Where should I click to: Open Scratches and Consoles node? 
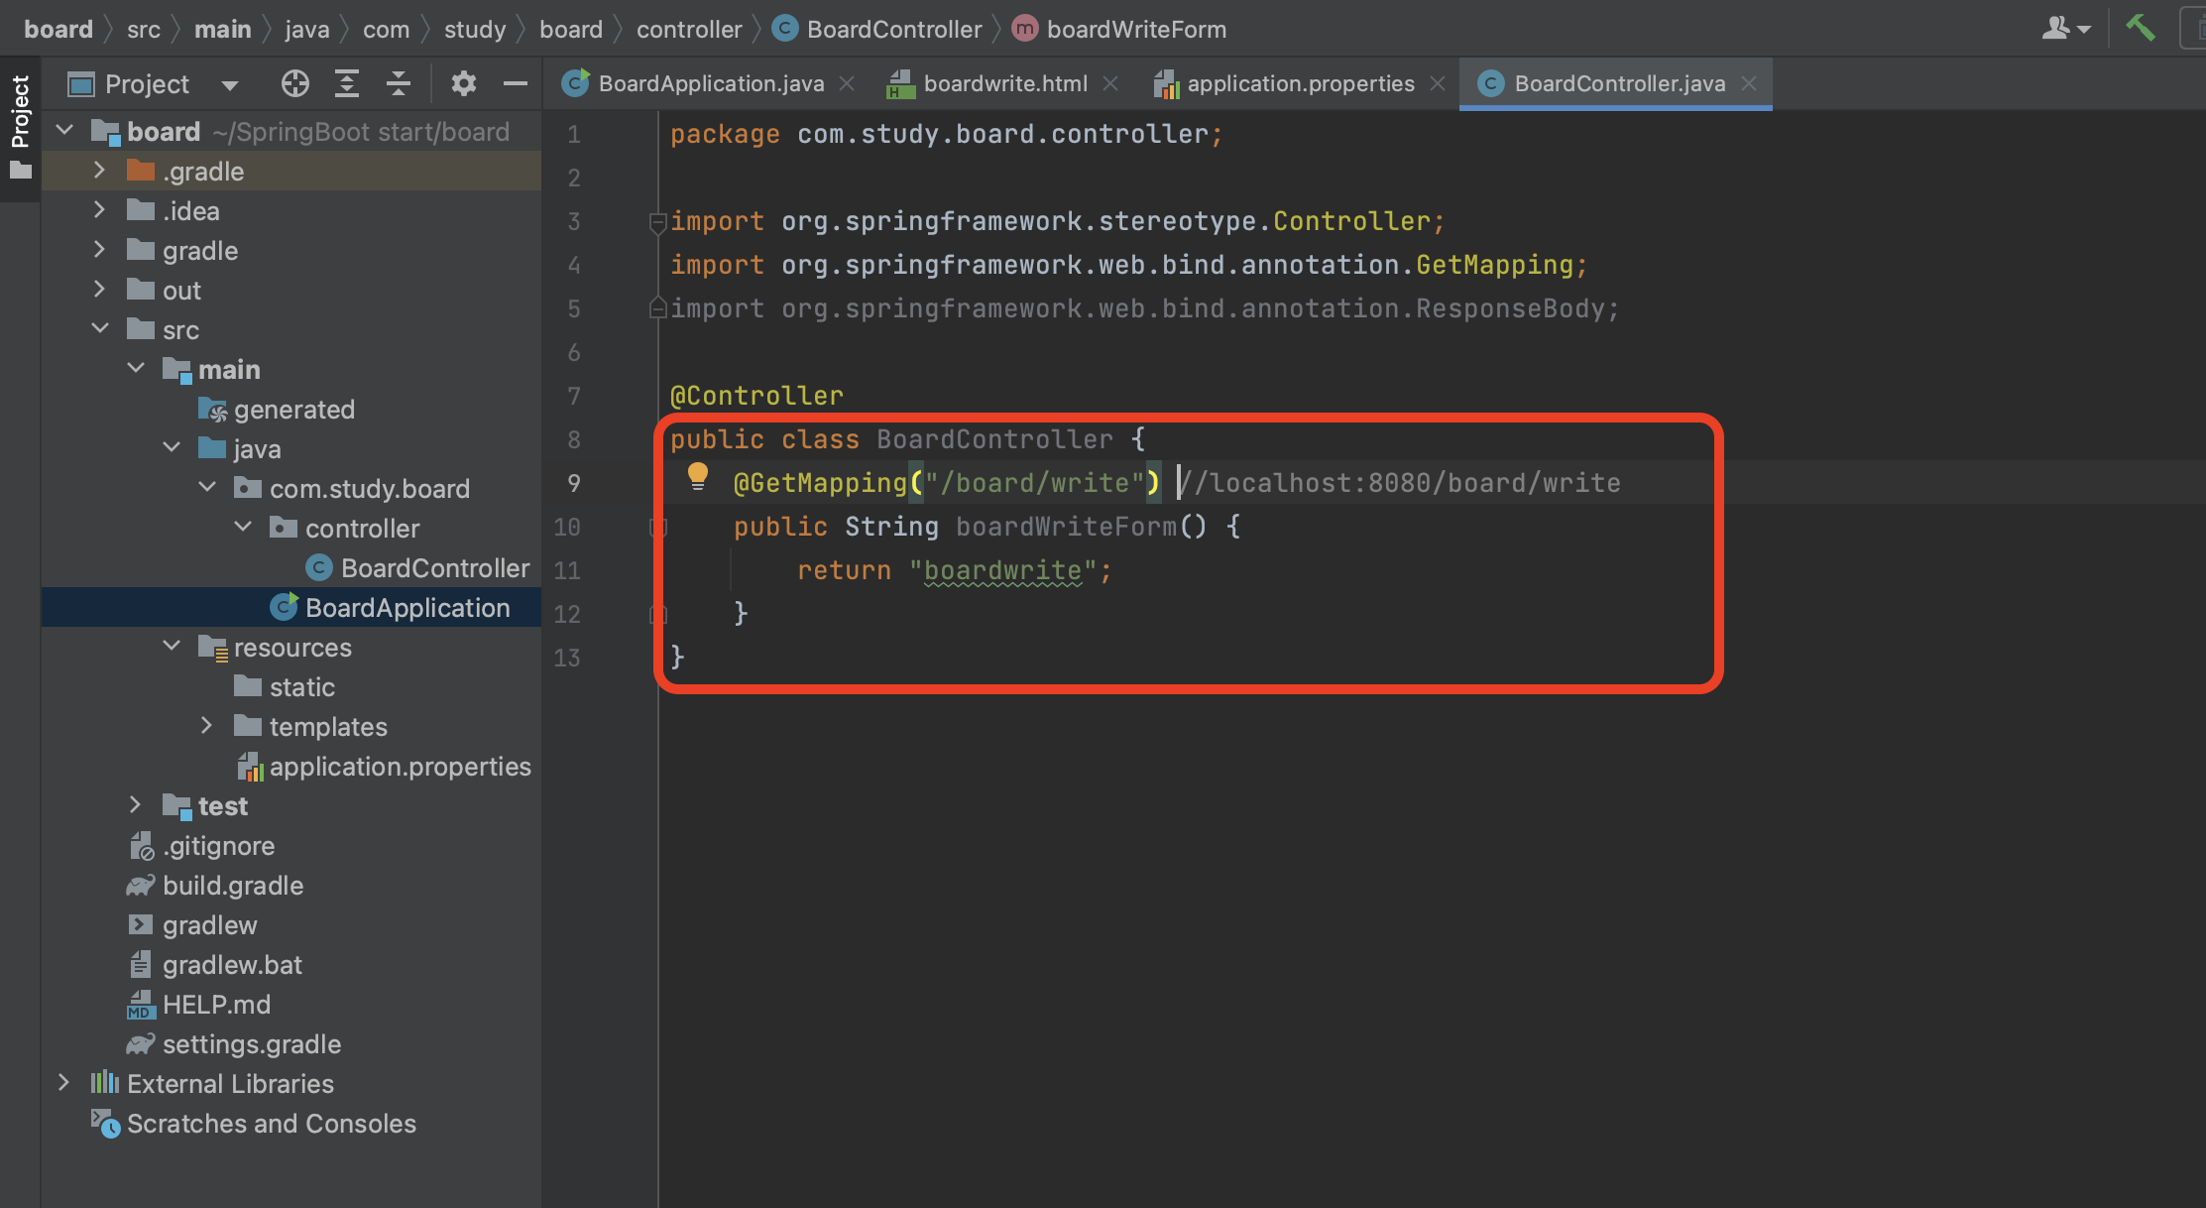pos(271,1124)
